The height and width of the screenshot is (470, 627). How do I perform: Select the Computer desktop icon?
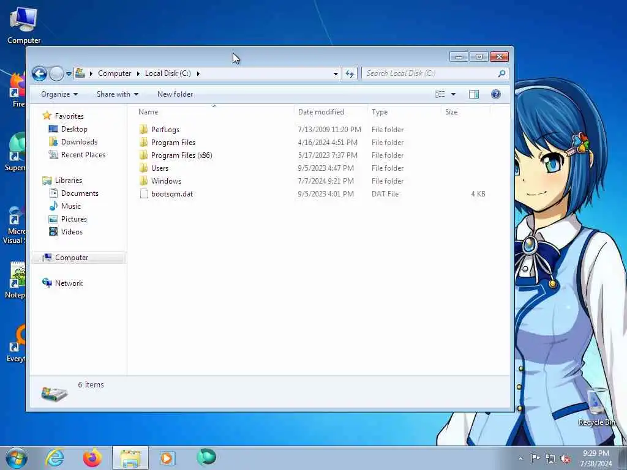(24, 26)
